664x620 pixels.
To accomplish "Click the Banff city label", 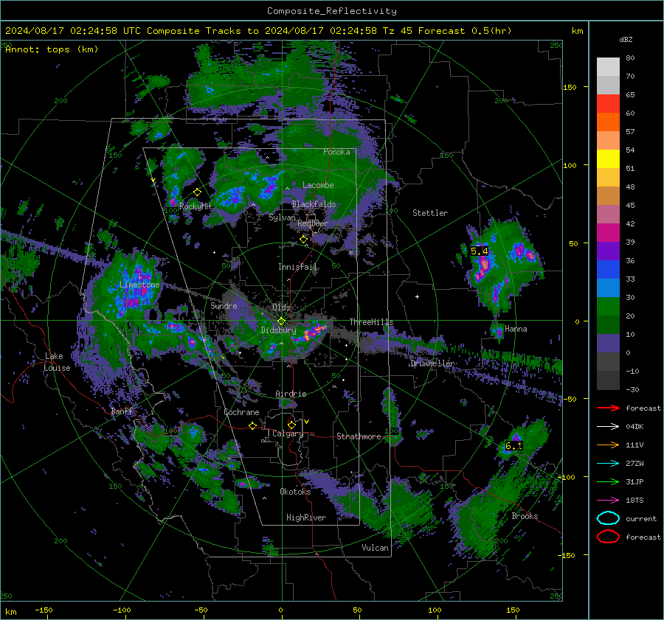I will (122, 411).
